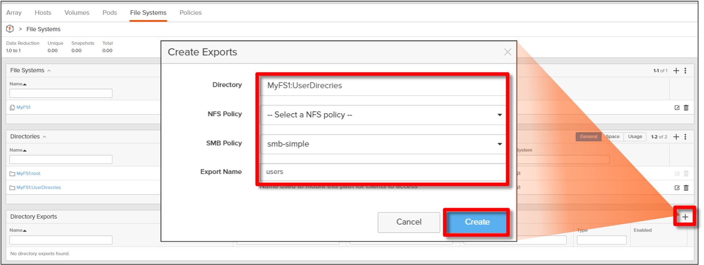Click edit icon for MyFS1 file system
The image size is (704, 265).
pyautogui.click(x=677, y=108)
